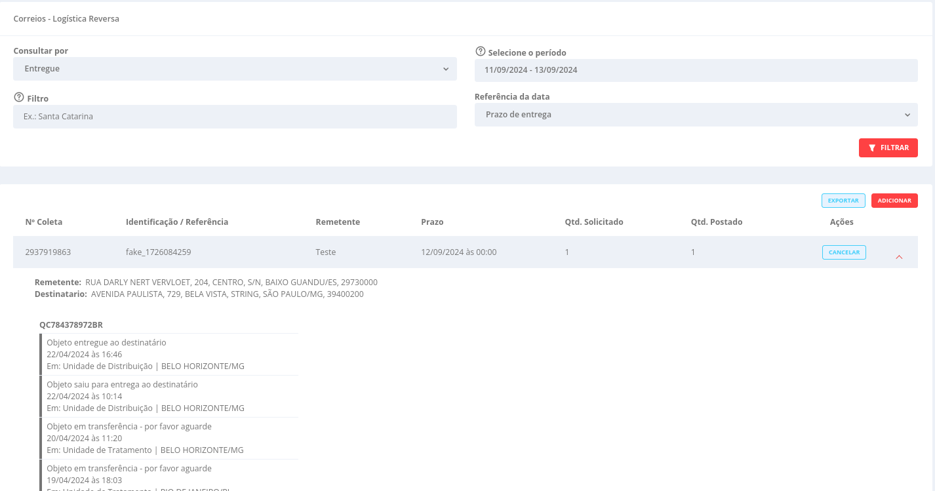Select tracking code QC784378972BR
935x491 pixels.
[71, 324]
